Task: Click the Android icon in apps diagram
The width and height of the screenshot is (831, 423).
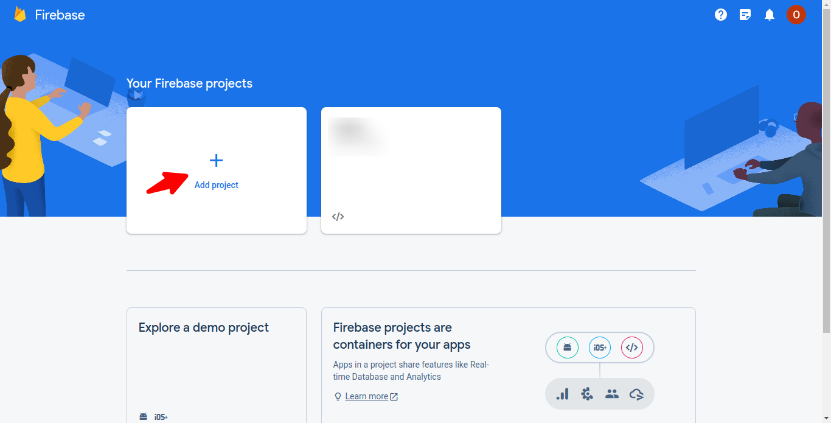Action: (568, 348)
